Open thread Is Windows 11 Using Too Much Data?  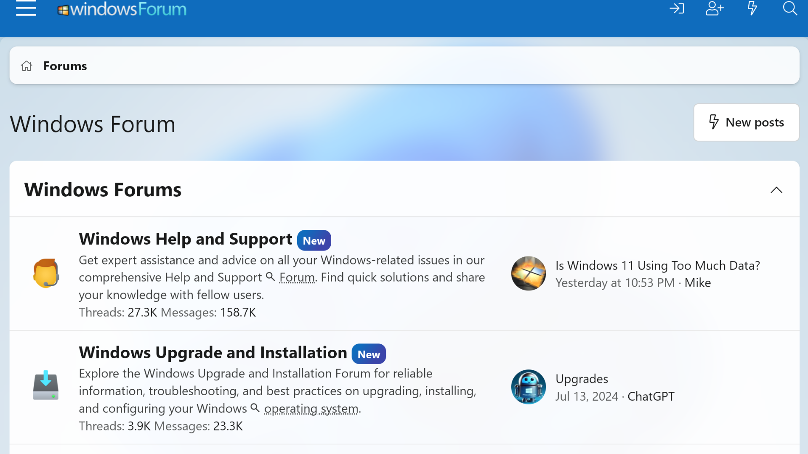[x=657, y=265]
